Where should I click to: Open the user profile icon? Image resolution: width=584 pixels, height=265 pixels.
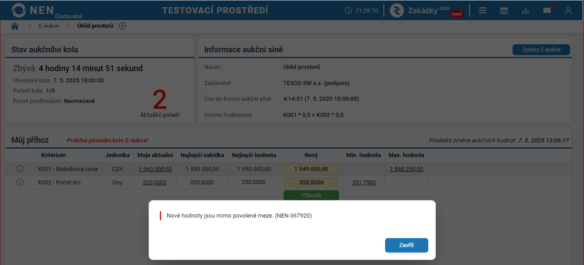pos(569,10)
